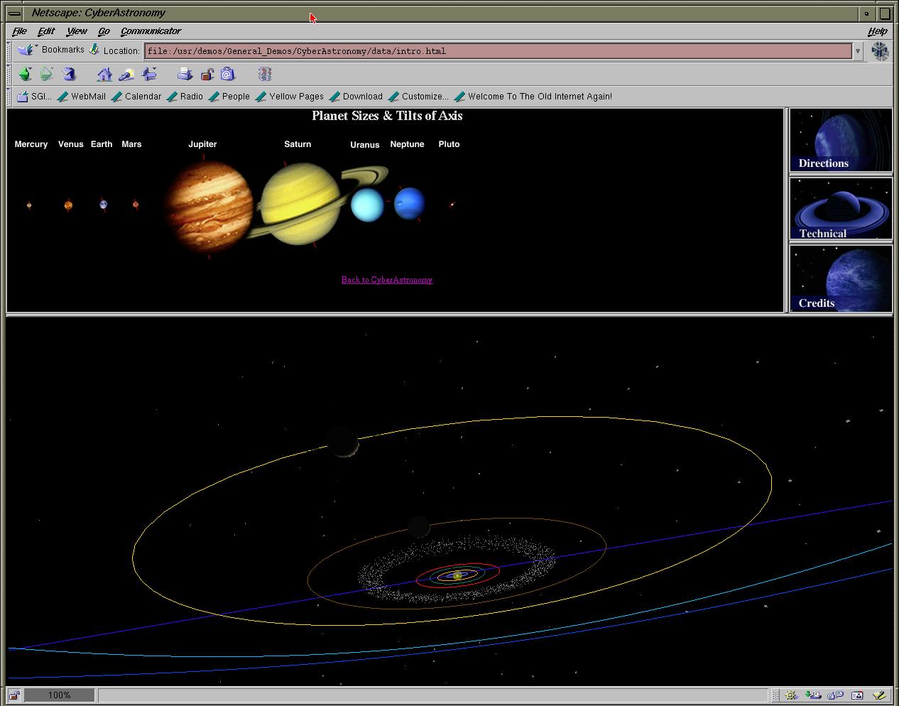Viewport: 899px width, 706px height.
Task: Expand the Location URL history dropdown arrow
Action: coord(858,51)
